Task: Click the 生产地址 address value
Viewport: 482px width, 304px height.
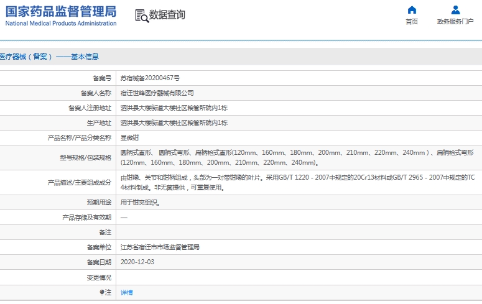Action: click(x=174, y=123)
